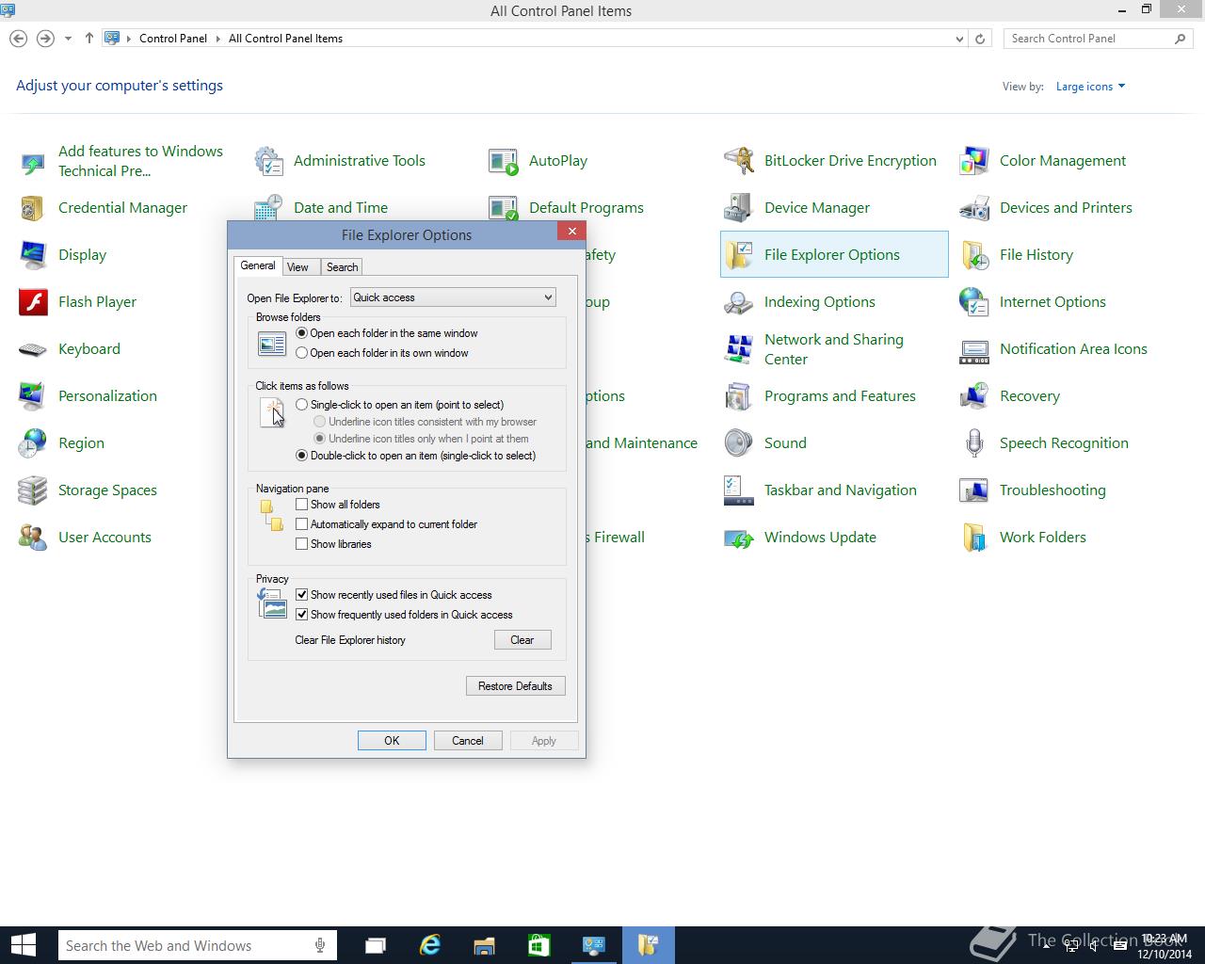Image resolution: width=1205 pixels, height=964 pixels.
Task: Click Keyboard icon
Action: coord(33,349)
